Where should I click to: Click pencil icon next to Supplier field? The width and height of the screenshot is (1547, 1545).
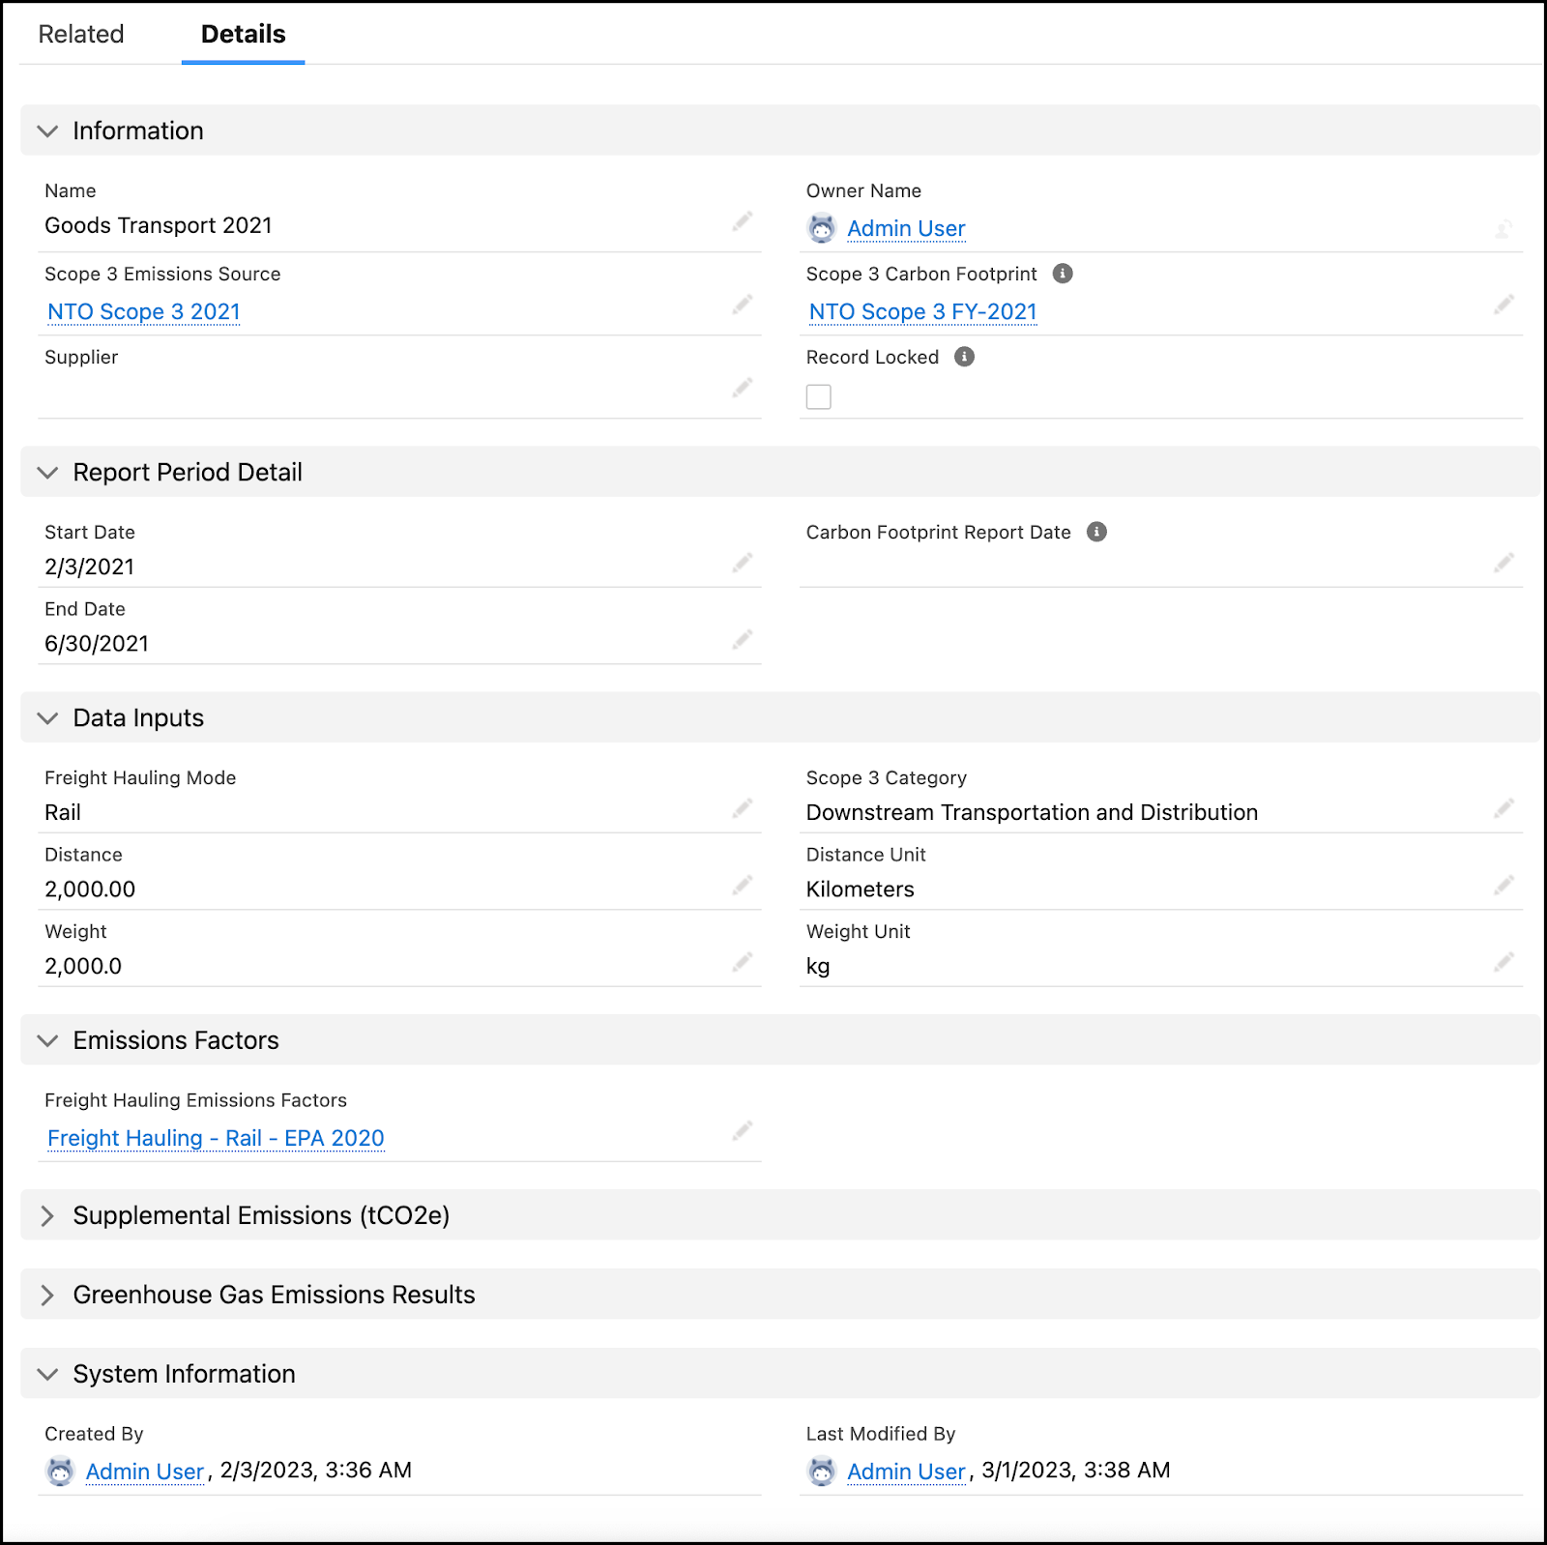[742, 389]
